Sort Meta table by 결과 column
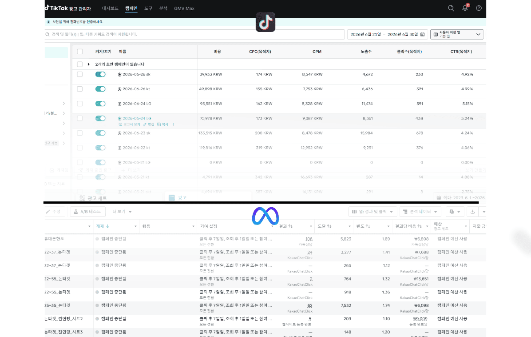531x337 pixels. point(286,226)
